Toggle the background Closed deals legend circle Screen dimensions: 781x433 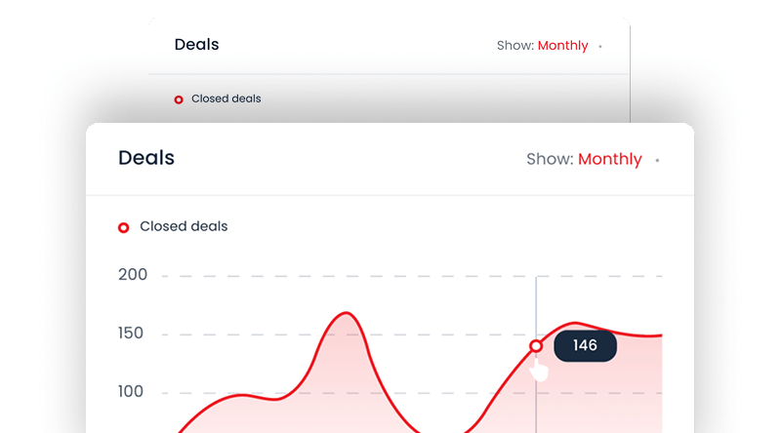pyautogui.click(x=179, y=99)
